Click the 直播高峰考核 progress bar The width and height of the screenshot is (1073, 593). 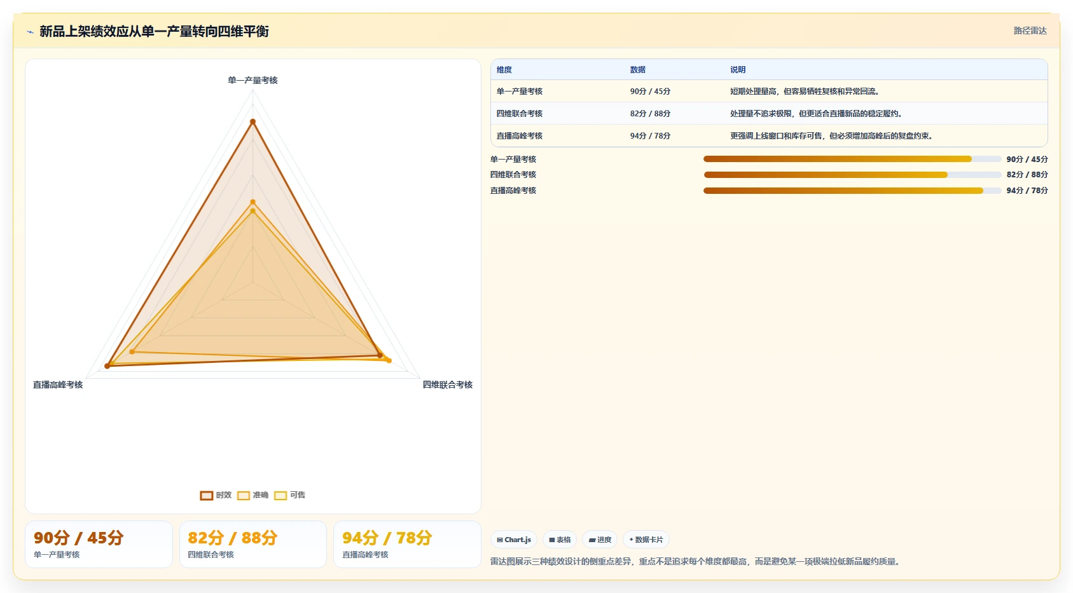pos(852,191)
